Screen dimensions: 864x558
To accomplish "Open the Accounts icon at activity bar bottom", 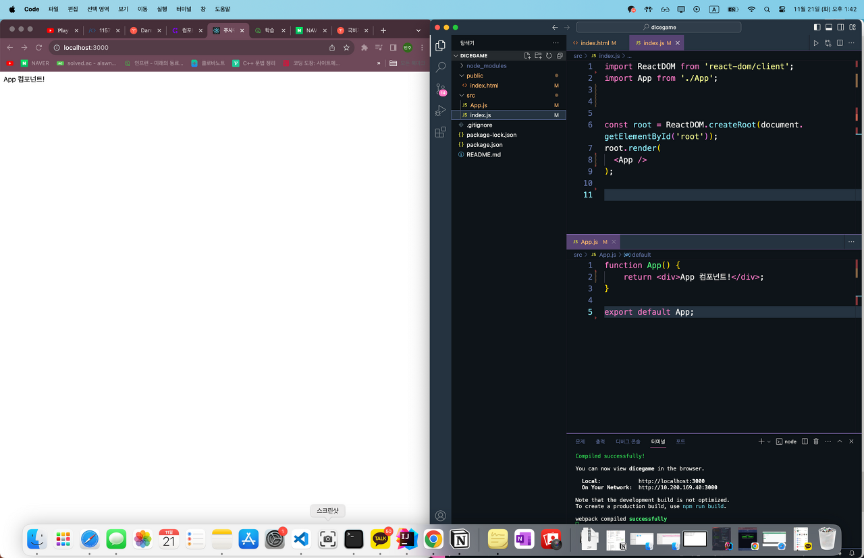I will tap(441, 516).
